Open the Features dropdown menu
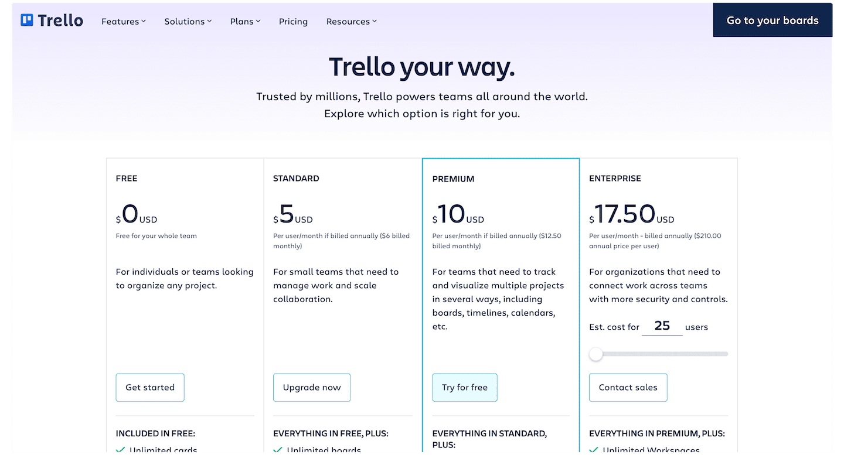This screenshot has width=844, height=455. click(123, 22)
